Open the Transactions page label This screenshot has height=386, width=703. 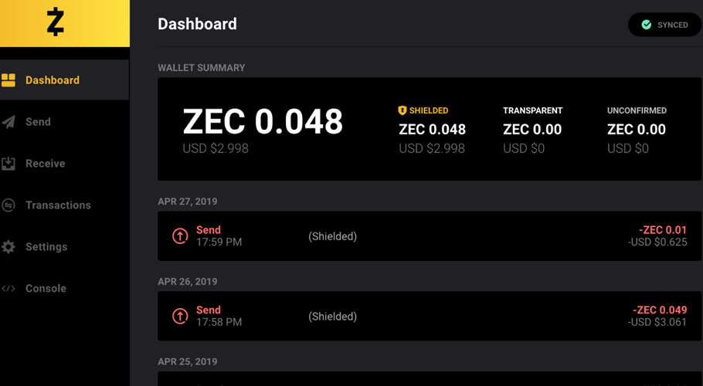click(x=58, y=205)
